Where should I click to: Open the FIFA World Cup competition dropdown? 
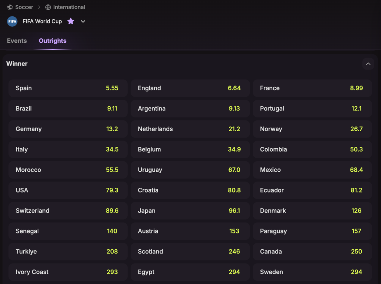tap(83, 21)
